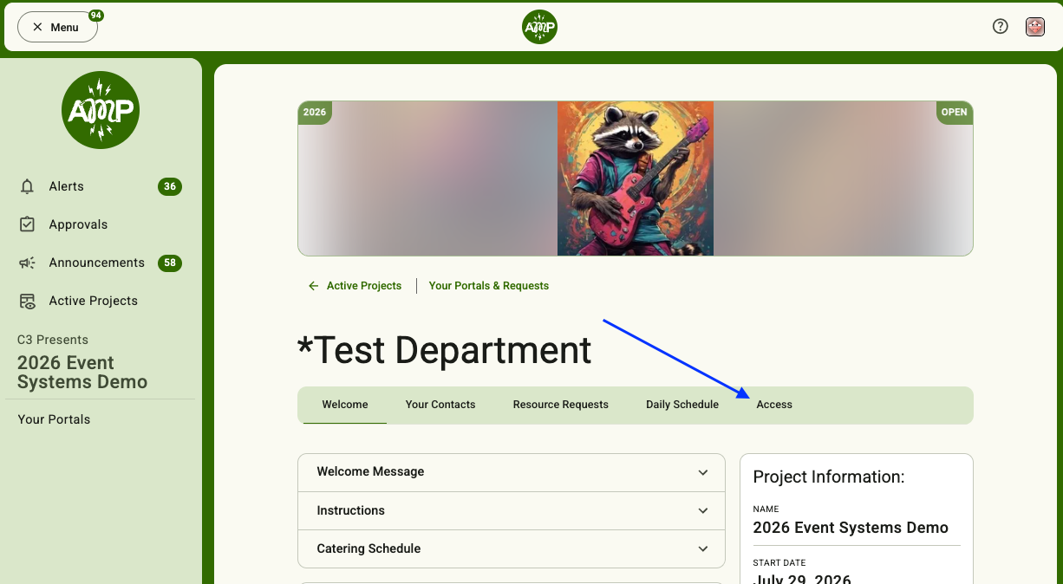Click the C3 Presents label in sidebar

pos(53,340)
